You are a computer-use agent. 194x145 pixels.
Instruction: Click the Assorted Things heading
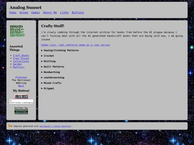click(16, 48)
